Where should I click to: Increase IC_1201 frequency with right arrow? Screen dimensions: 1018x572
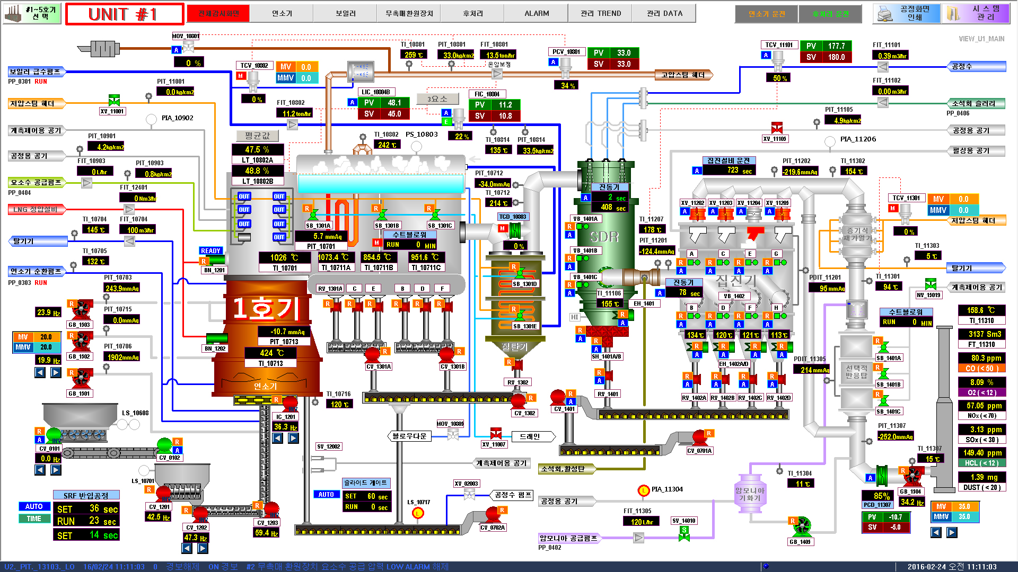click(x=293, y=438)
